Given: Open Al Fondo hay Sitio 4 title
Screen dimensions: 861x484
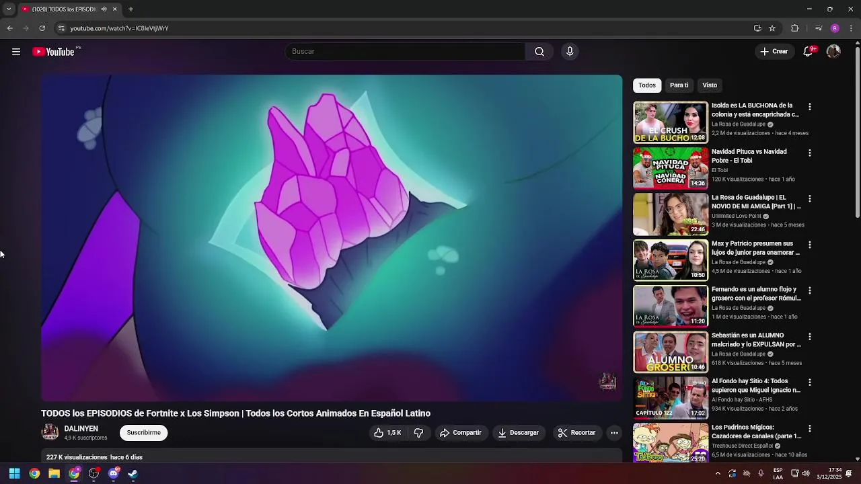Looking at the screenshot, I should coord(756,385).
